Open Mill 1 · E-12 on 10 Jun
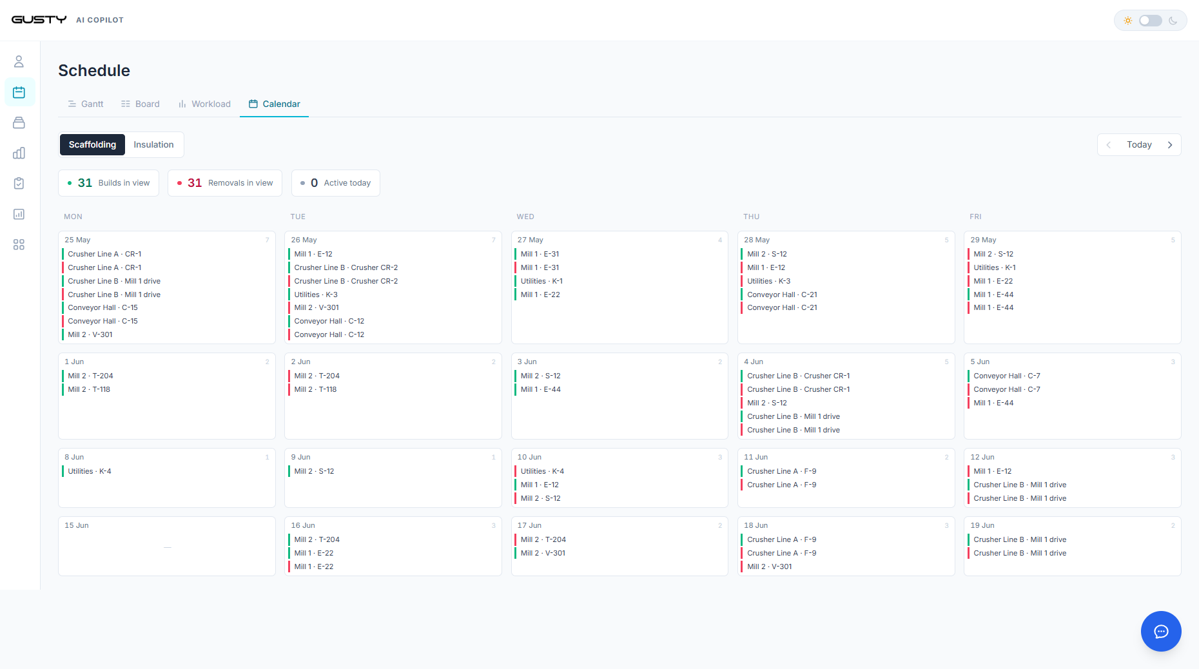Screen dimensions: 1199x669 (619, 485)
